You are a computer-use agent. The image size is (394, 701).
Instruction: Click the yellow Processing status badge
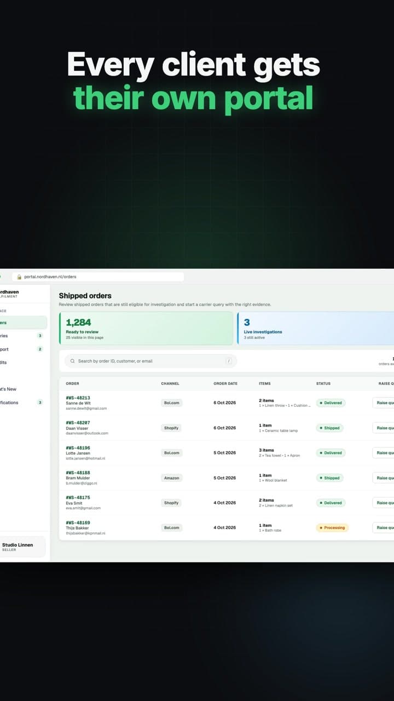332,527
